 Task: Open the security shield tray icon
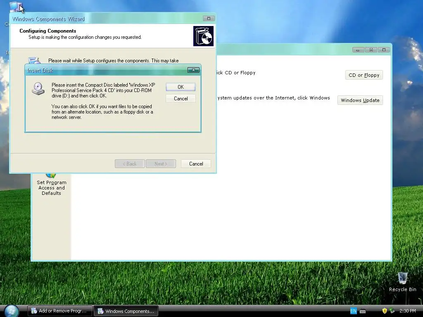pos(385,311)
